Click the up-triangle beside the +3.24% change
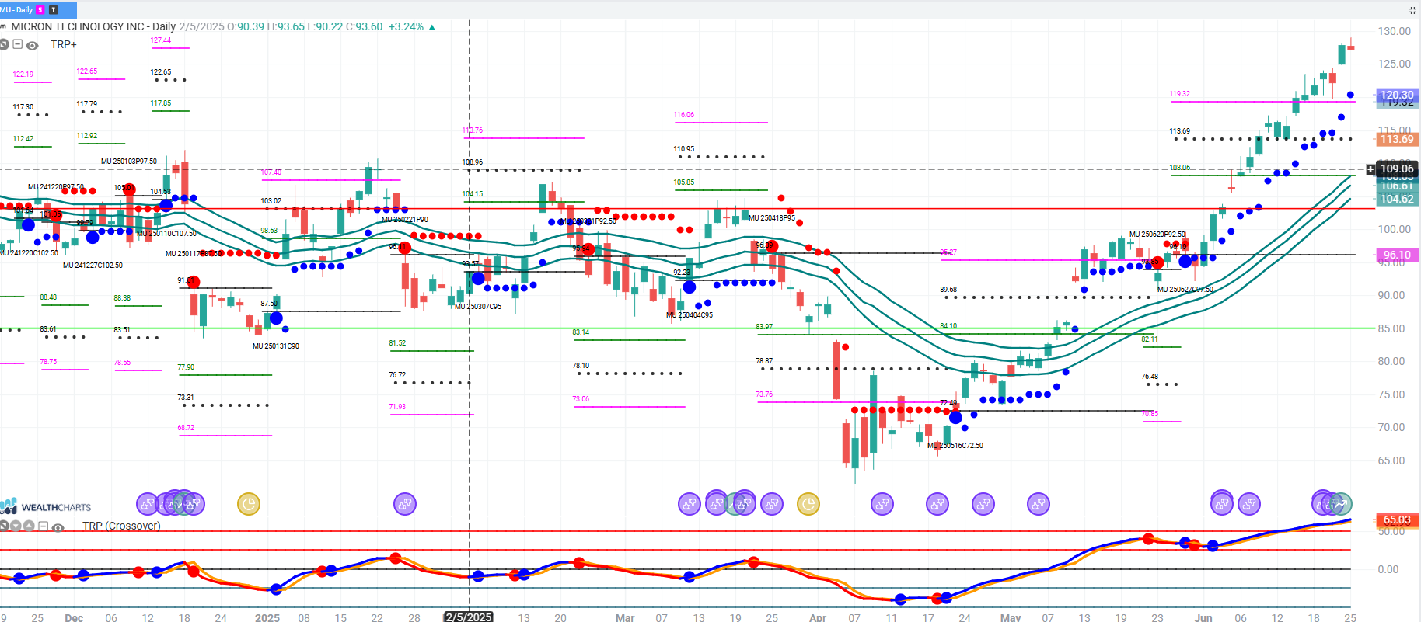1421x622 pixels. point(432,27)
